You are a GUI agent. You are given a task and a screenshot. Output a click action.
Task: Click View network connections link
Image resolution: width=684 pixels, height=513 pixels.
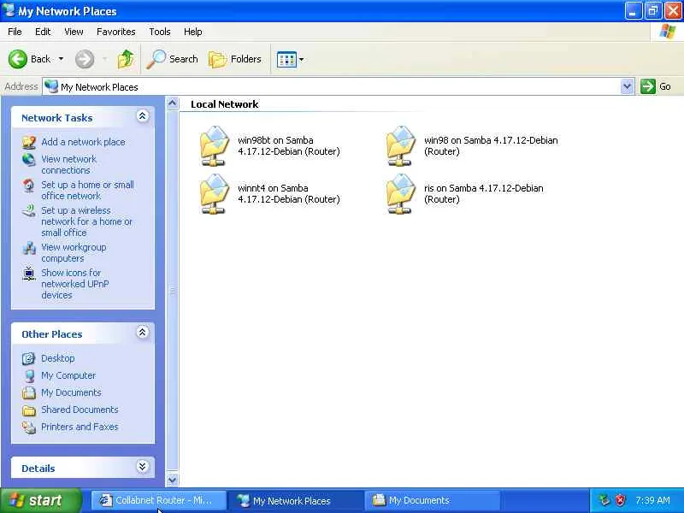pos(69,164)
